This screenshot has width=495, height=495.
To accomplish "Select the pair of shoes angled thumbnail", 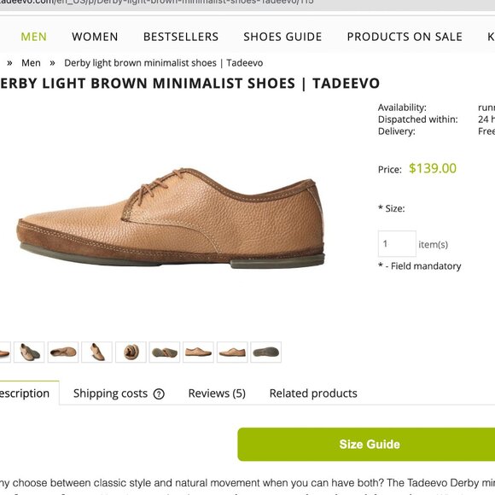I will (x=29, y=352).
